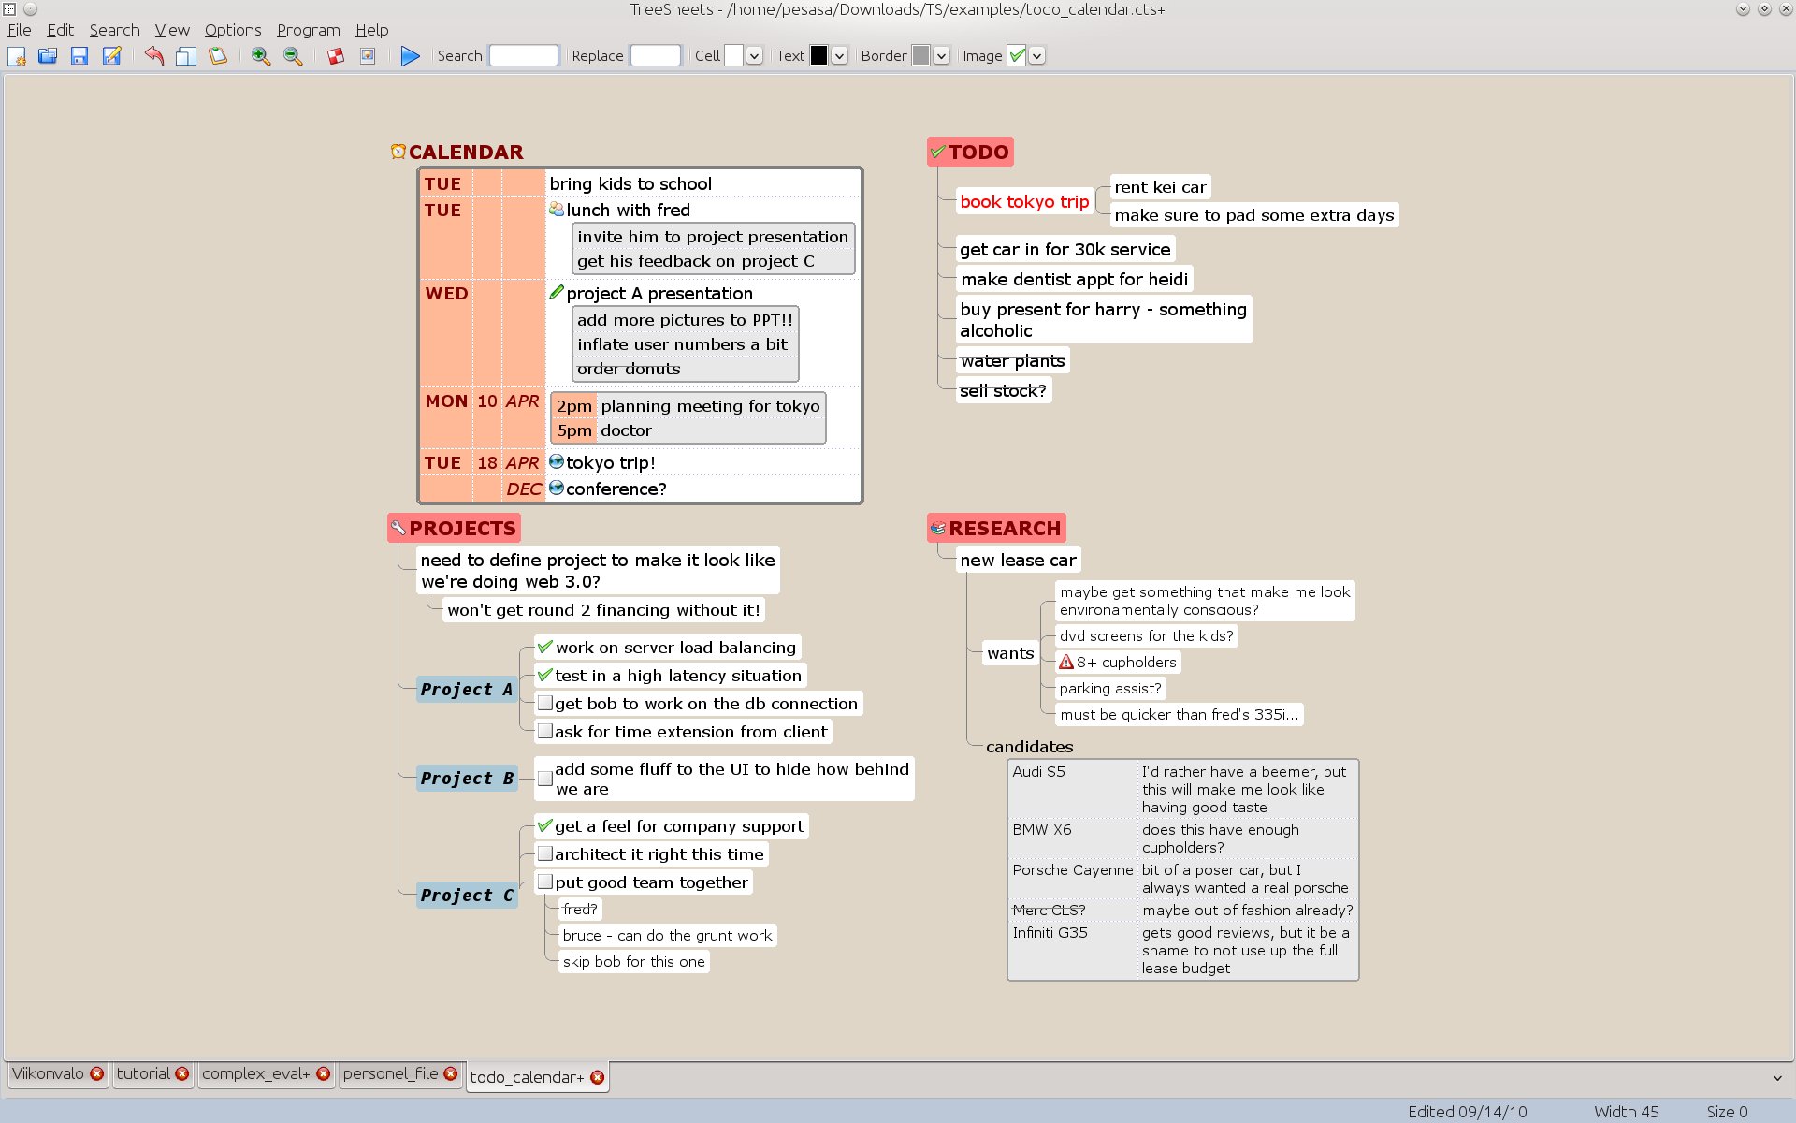Select the book tokyo trip cell
Viewport: 1796px width, 1123px height.
pos(1024,201)
